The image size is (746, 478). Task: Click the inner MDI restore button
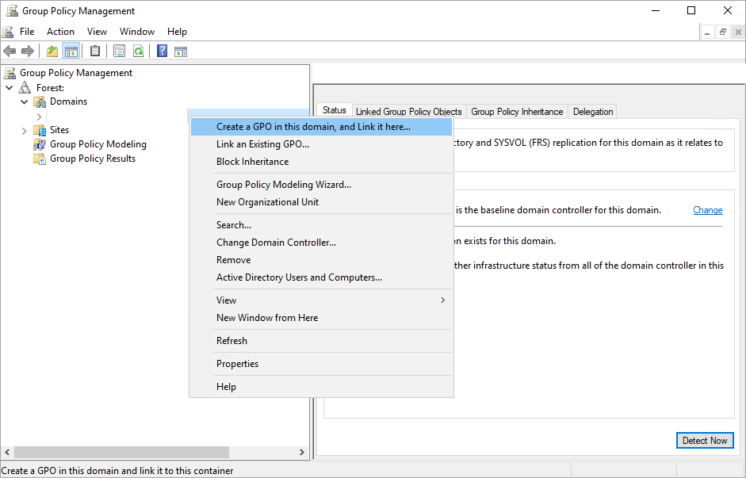point(723,33)
